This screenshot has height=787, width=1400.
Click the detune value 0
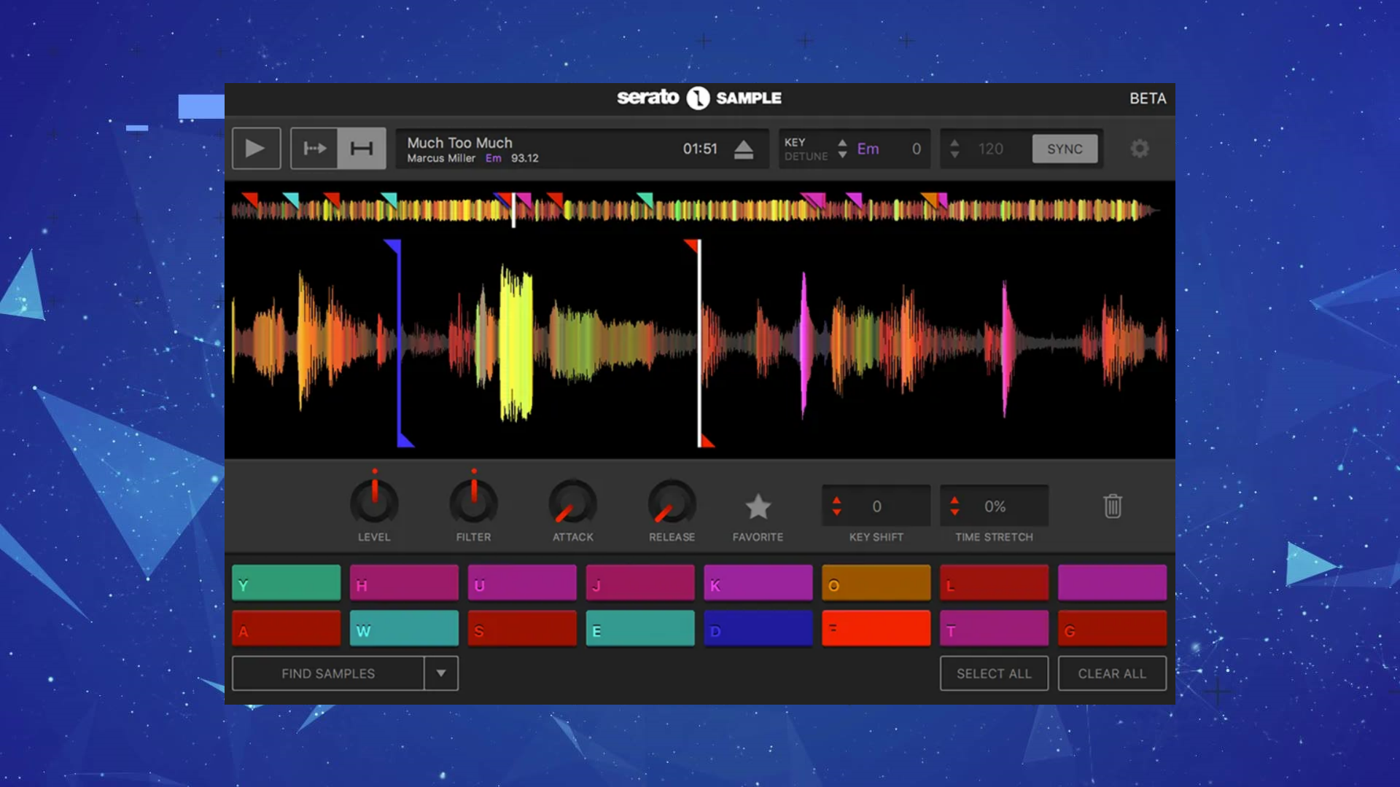click(x=917, y=149)
